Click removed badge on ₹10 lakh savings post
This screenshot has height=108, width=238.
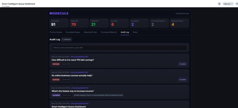click(56, 64)
